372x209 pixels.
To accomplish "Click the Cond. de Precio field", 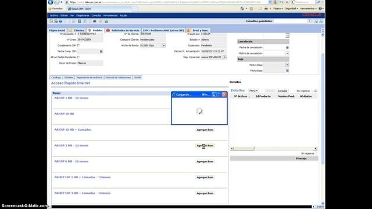I will coord(90,63).
